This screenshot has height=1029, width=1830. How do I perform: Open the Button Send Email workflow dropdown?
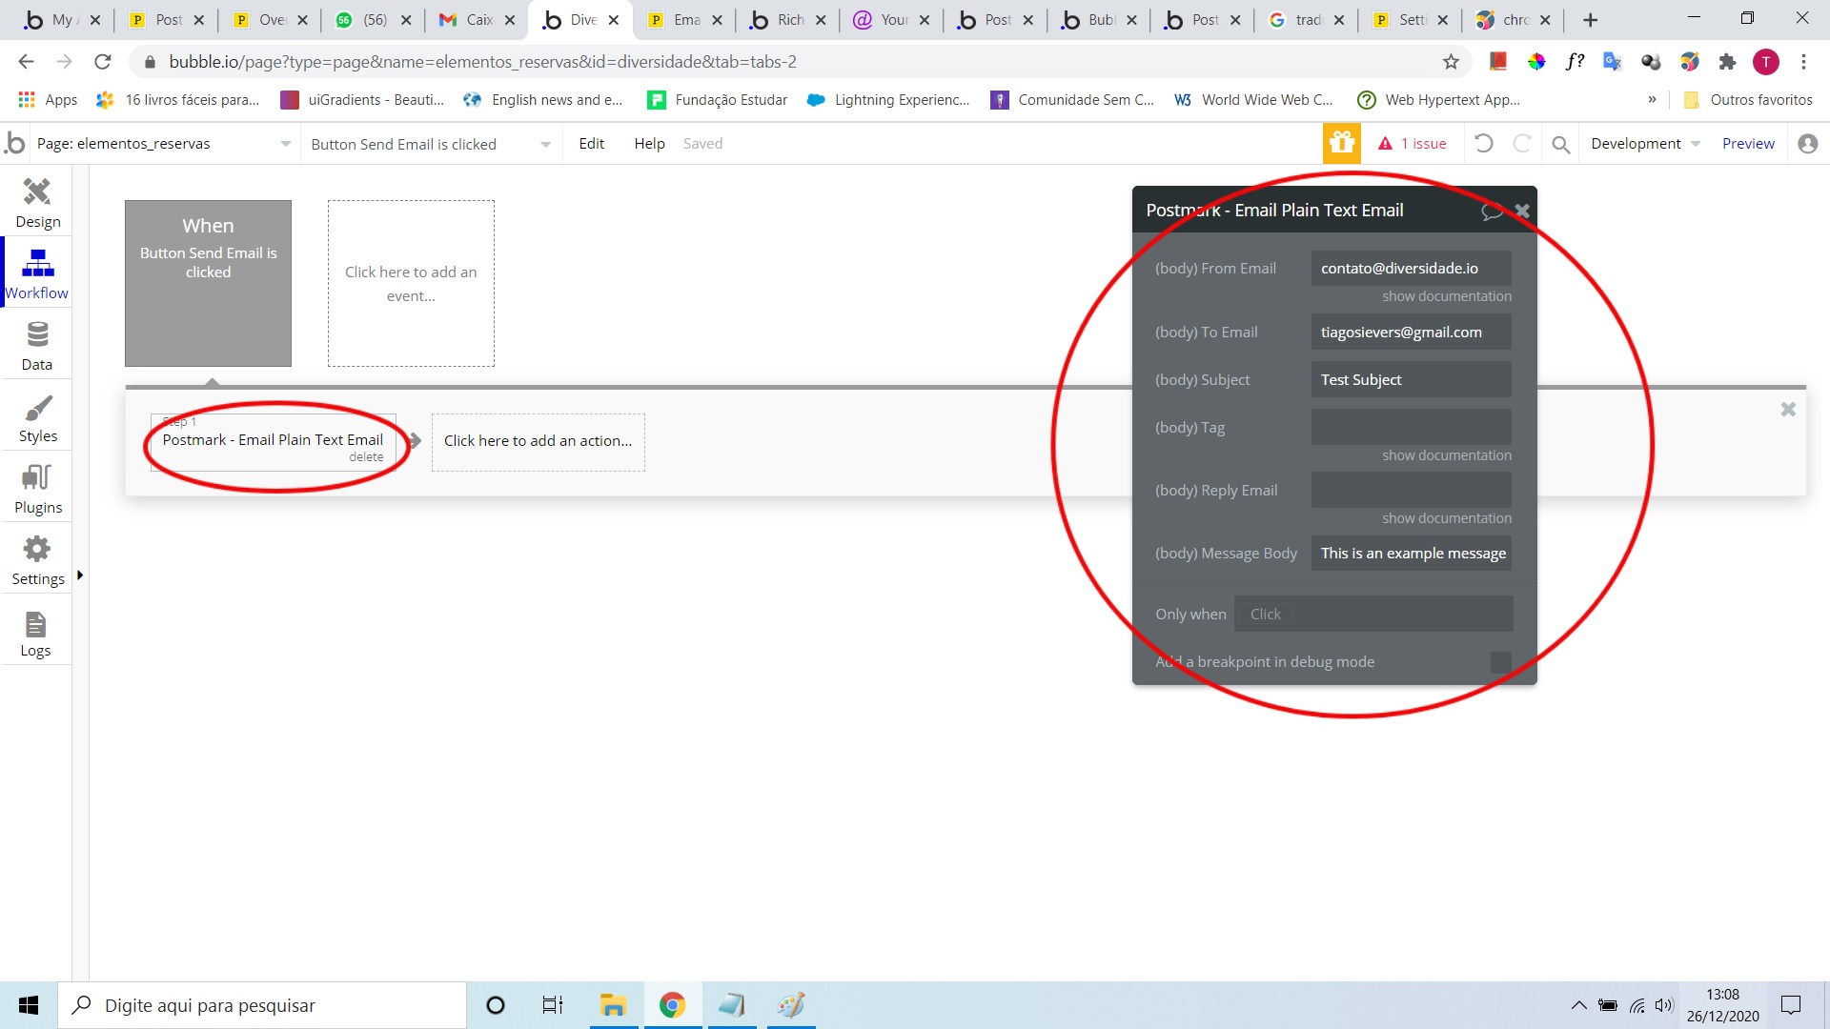pos(431,144)
